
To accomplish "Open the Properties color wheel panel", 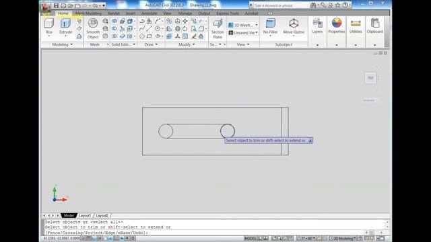I will [337, 23].
